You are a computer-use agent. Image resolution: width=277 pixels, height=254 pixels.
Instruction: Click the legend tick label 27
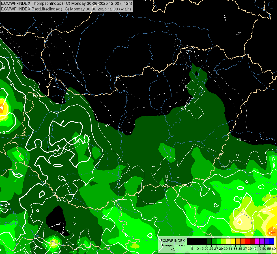coord(216,249)
